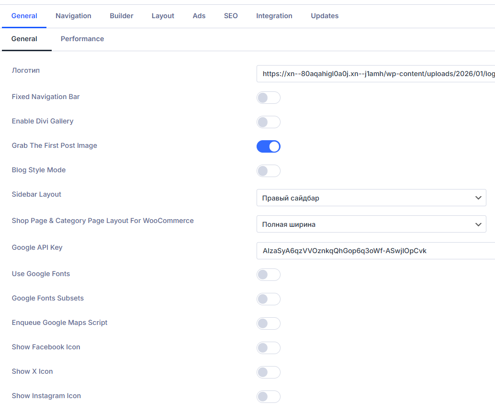Switch on Show X Icon
Screen dimensions: 495x412
click(268, 372)
